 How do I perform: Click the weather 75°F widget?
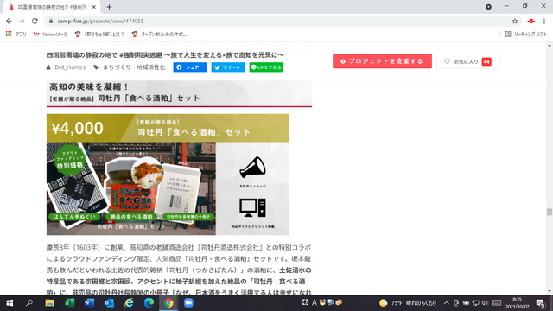click(x=407, y=303)
